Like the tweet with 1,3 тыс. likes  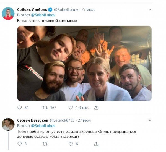[71, 108]
